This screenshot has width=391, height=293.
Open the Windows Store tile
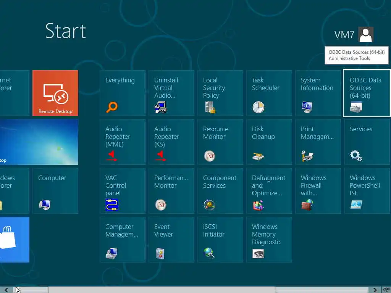click(15, 240)
